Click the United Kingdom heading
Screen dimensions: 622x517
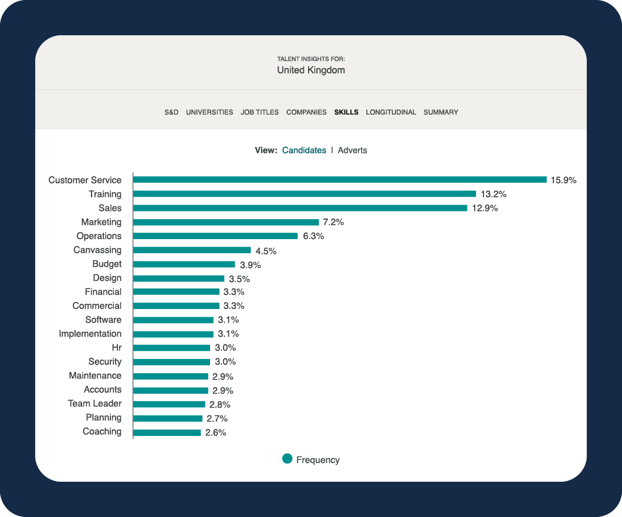coord(311,70)
